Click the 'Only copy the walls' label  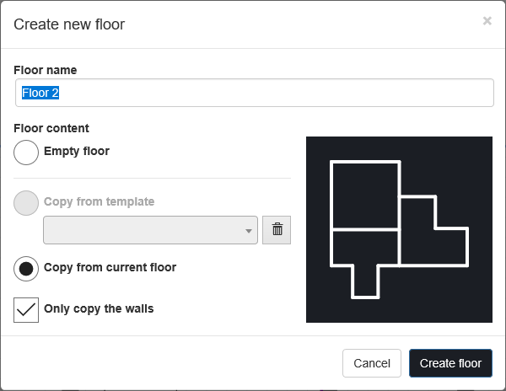[99, 308]
